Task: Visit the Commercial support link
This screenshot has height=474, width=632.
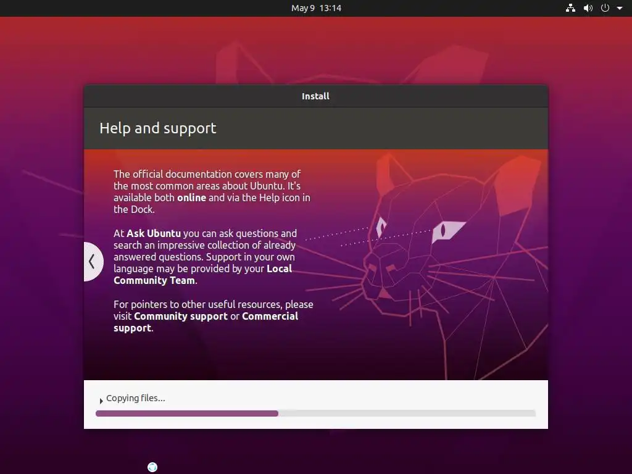Action: click(x=206, y=322)
